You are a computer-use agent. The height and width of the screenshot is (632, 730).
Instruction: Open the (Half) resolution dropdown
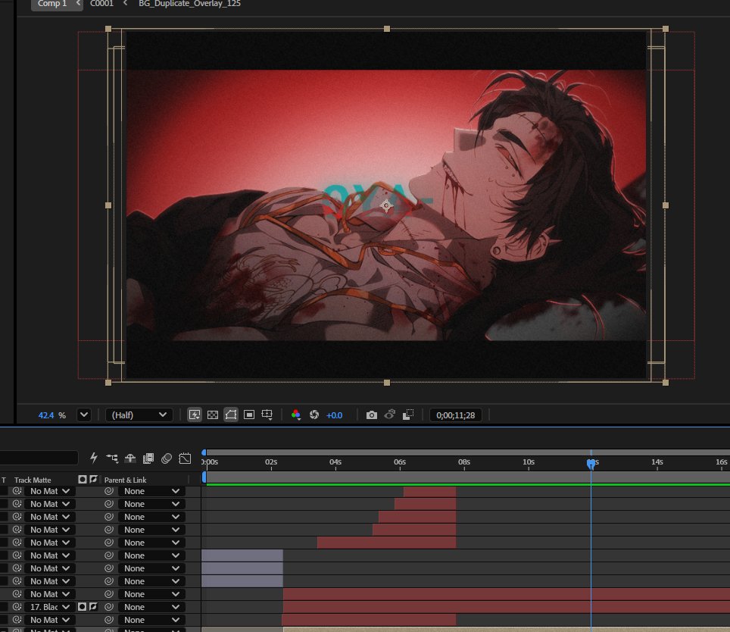(139, 415)
